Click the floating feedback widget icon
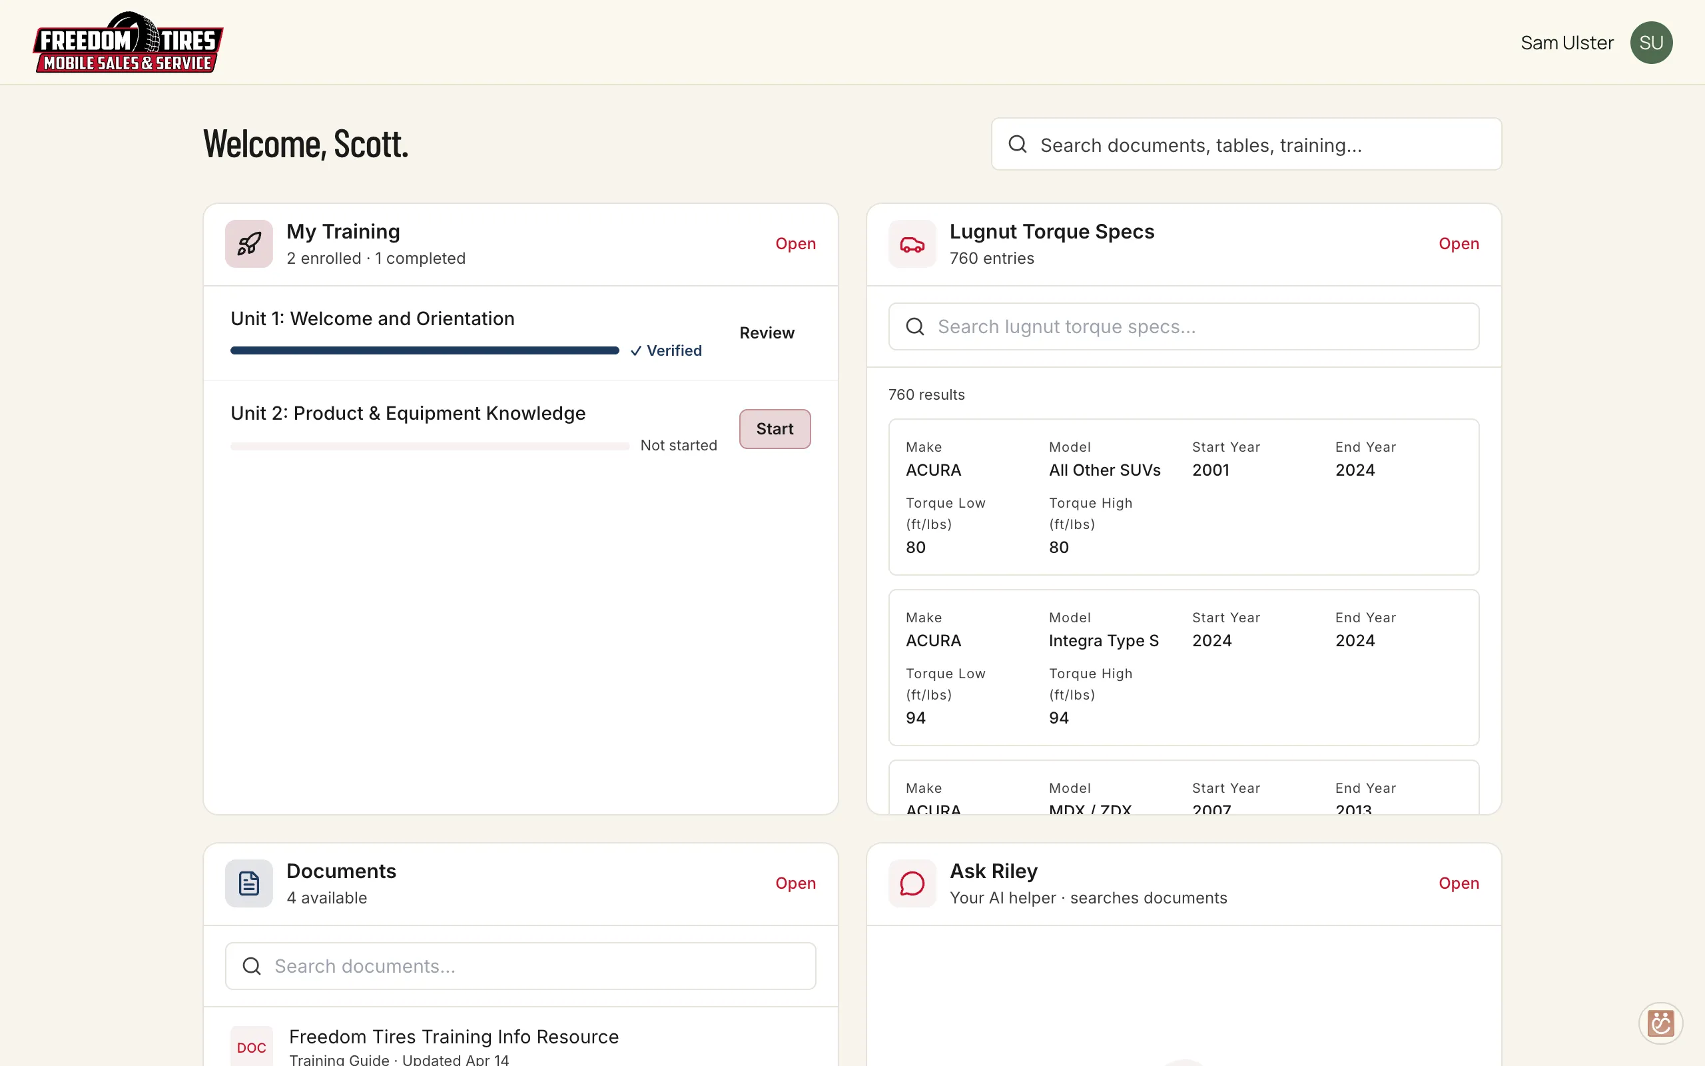Screen dimensions: 1705x1066 click(x=1660, y=1023)
